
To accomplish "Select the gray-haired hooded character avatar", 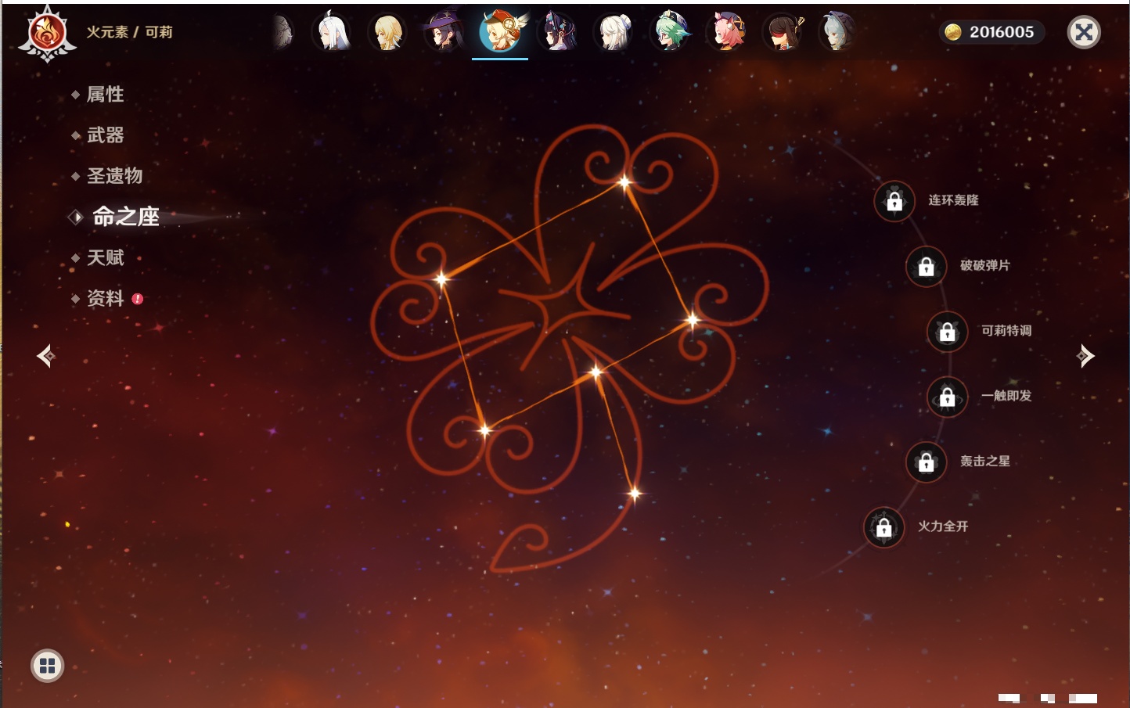I will click(838, 32).
